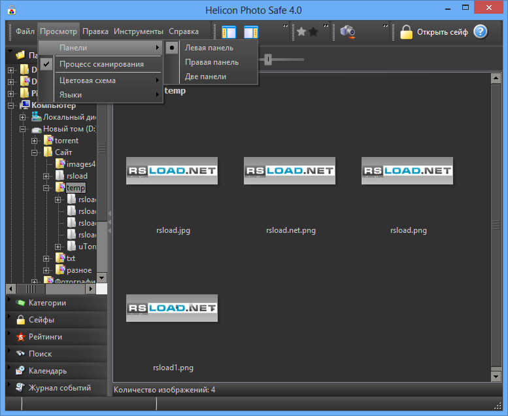Click the Новый том (D:) drive icon

37,130
